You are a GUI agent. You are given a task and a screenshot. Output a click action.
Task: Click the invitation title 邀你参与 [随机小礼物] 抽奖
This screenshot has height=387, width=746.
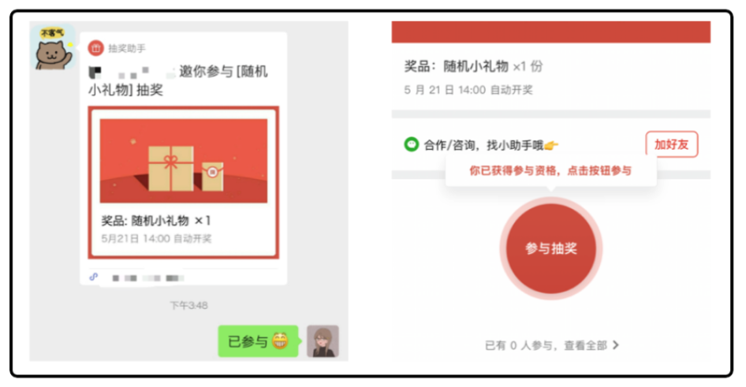(x=178, y=80)
